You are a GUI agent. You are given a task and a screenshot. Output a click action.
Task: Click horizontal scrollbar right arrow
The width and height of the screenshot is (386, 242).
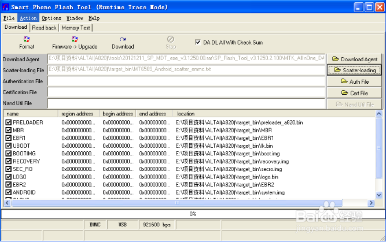click(x=371, y=203)
